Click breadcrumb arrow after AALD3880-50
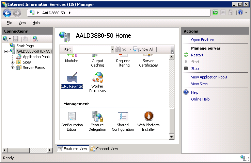Viewport: 251px width, 163px height. (70, 13)
